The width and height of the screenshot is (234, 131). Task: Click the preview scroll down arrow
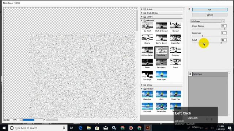tap(137, 117)
